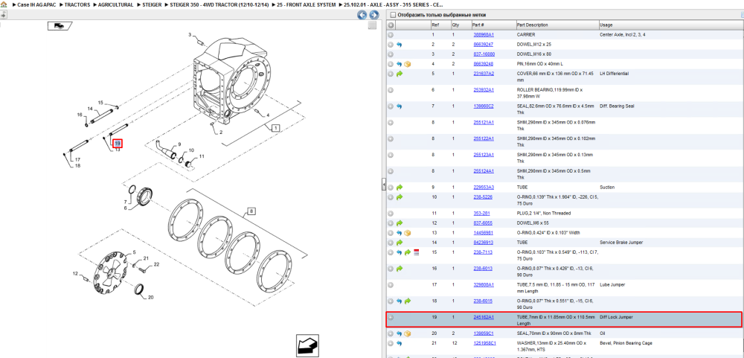Click 'Diff. Bearing Seal' usage text
The width and height of the screenshot is (744, 358).
click(x=618, y=106)
